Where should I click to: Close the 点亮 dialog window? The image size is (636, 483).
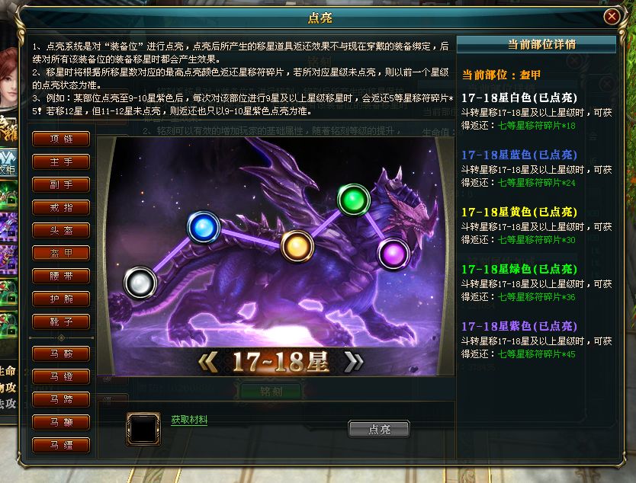612,17
